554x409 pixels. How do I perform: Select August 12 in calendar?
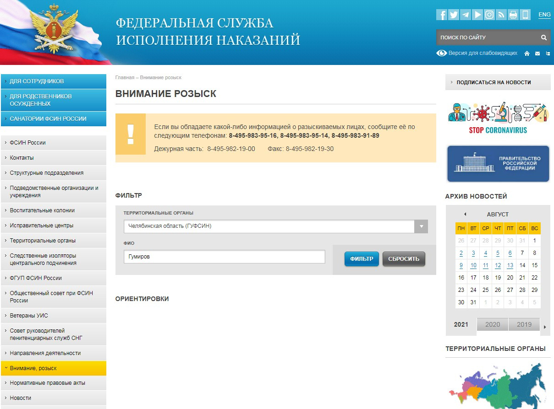point(498,265)
